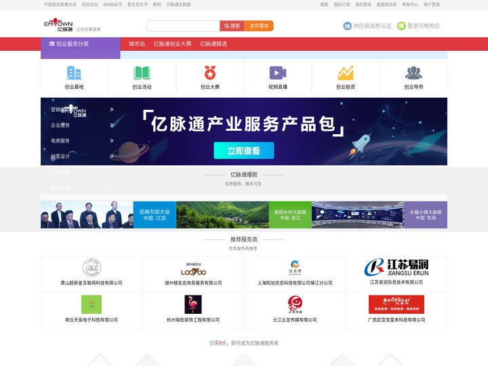Click the 创业基地 building icon
488x366 pixels.
pos(74,73)
